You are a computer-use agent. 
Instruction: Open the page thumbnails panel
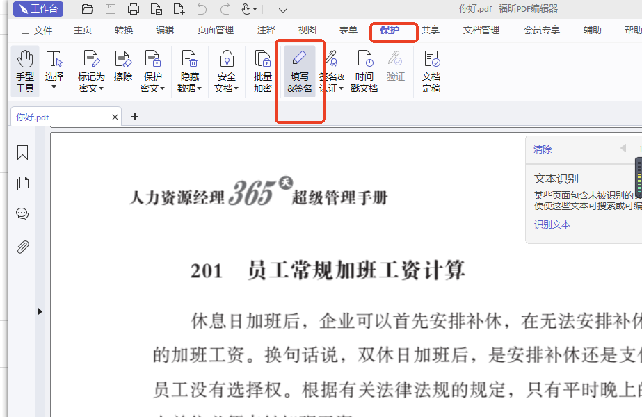22,183
